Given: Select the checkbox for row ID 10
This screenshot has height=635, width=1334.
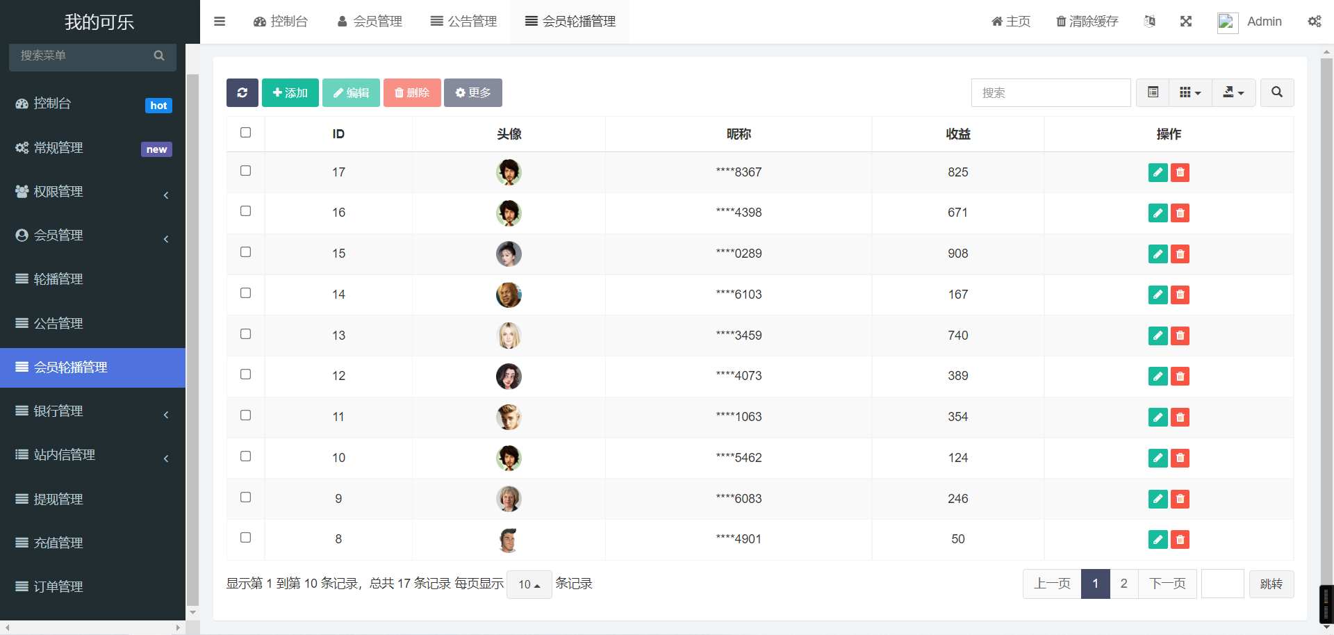Looking at the screenshot, I should pos(245,456).
